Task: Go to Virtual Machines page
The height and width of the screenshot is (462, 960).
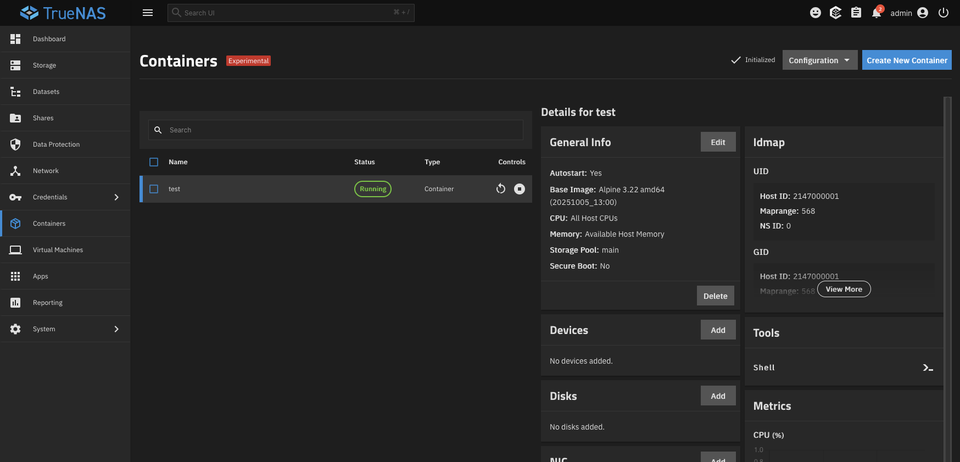Action: tap(58, 250)
